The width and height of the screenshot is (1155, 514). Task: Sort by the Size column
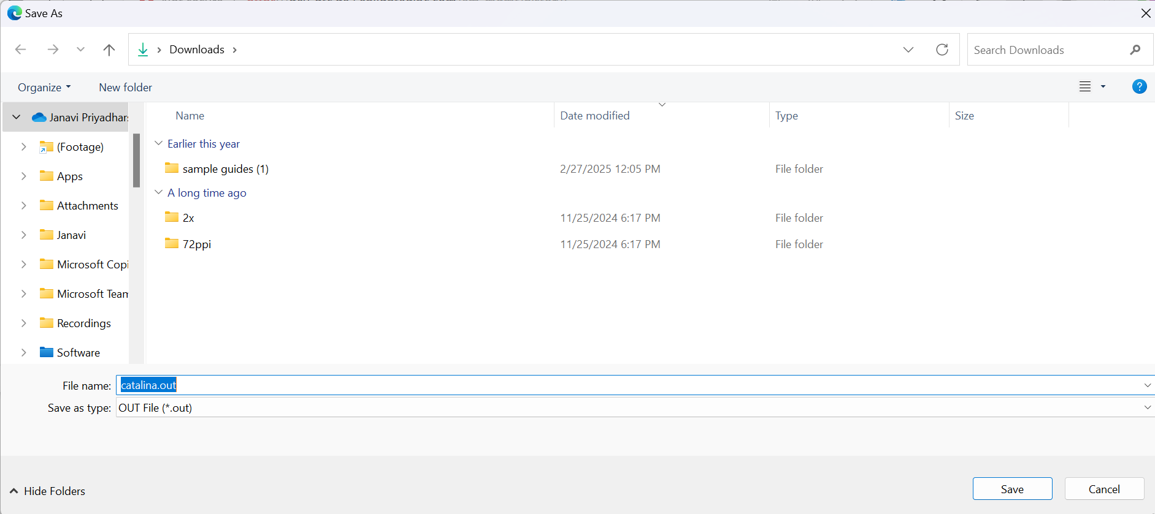coord(964,116)
